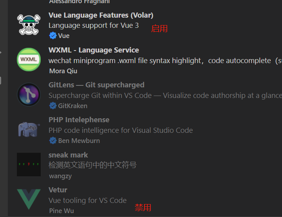Click the PHP Intelephense elephant icon
The height and width of the screenshot is (217, 282).
pyautogui.click(x=29, y=129)
